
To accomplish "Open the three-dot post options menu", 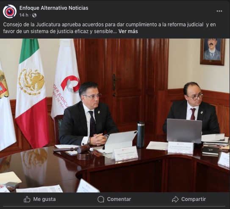I will click(219, 11).
